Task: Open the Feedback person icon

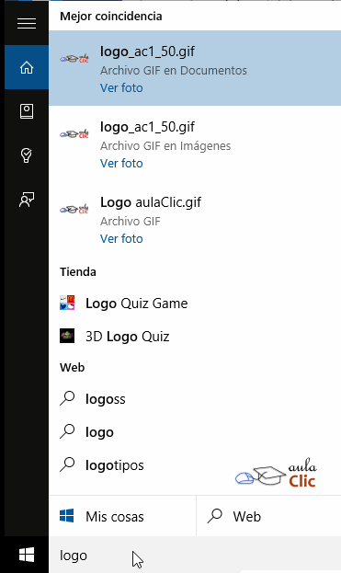Action: (x=27, y=200)
